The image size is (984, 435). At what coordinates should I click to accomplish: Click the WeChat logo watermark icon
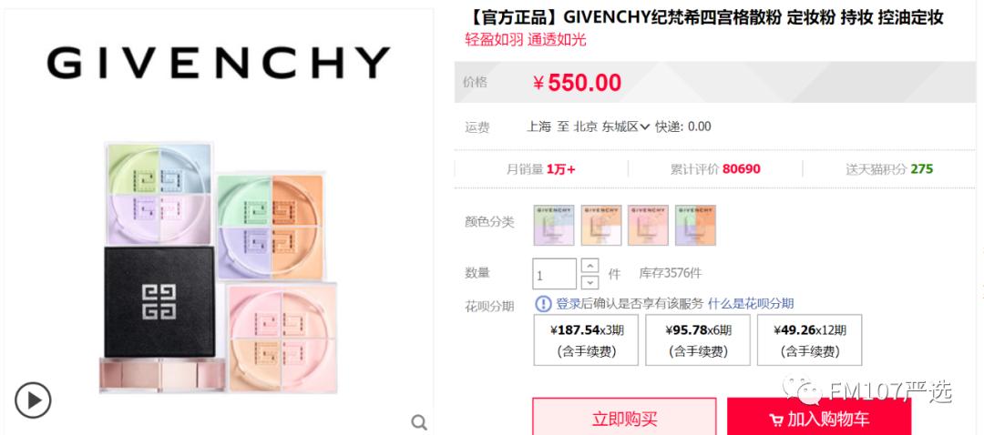(802, 390)
